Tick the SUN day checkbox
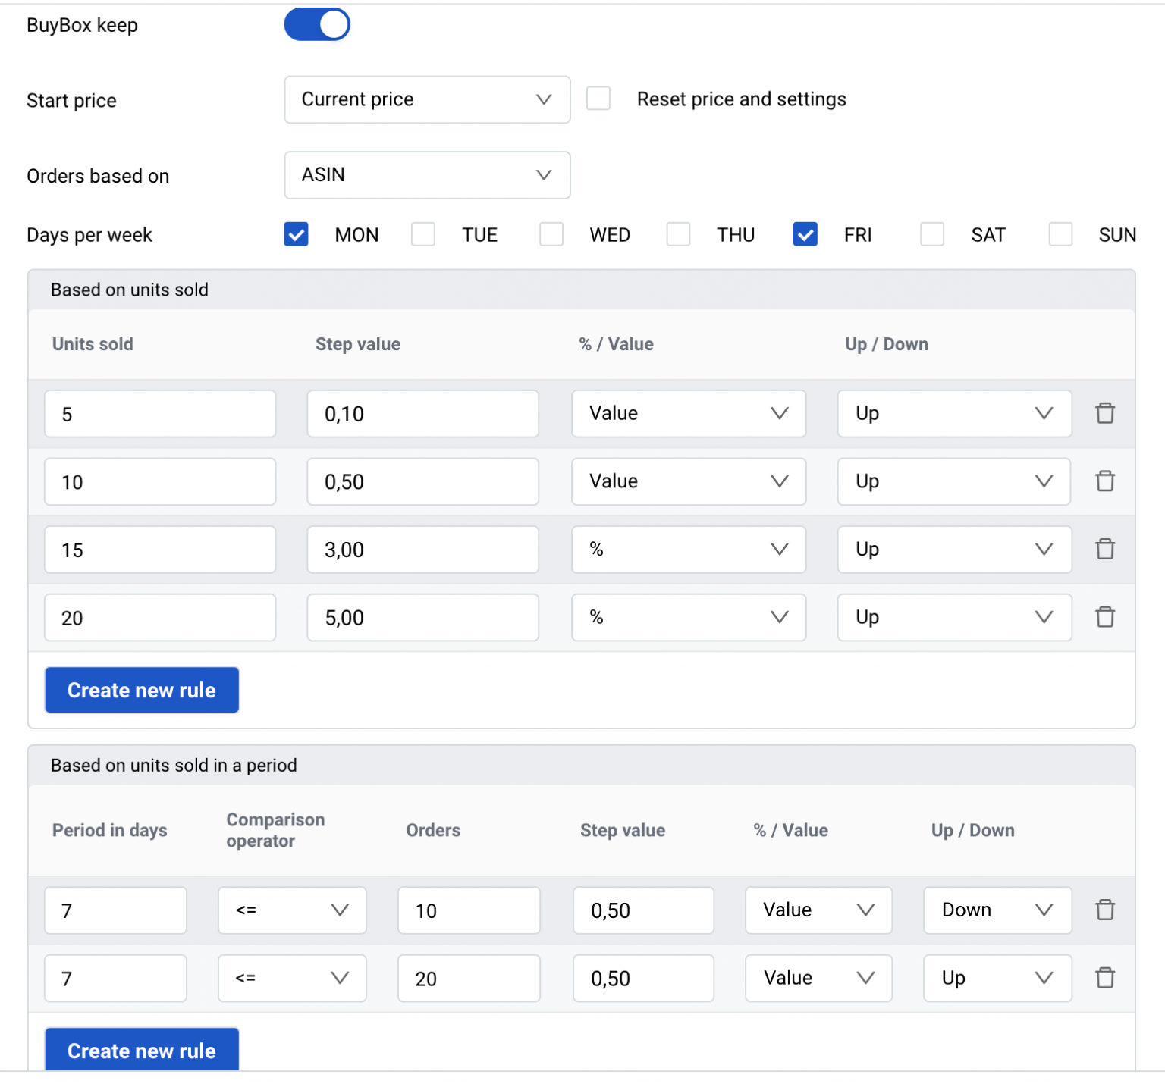The width and height of the screenshot is (1165, 1087). point(1060,234)
